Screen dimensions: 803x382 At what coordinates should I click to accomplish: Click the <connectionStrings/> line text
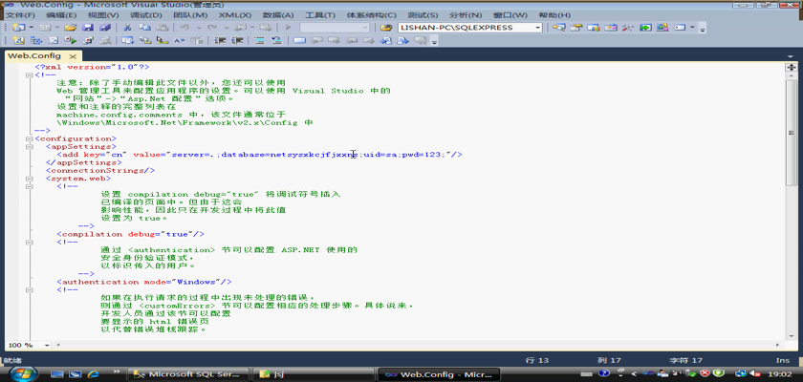coord(100,170)
